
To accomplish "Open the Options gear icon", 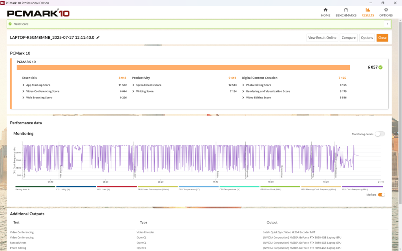I will [386, 10].
